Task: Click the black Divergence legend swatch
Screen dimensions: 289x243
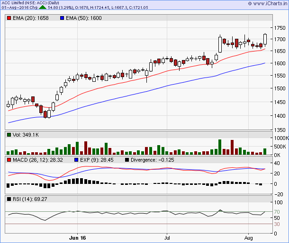Action: 127,160
